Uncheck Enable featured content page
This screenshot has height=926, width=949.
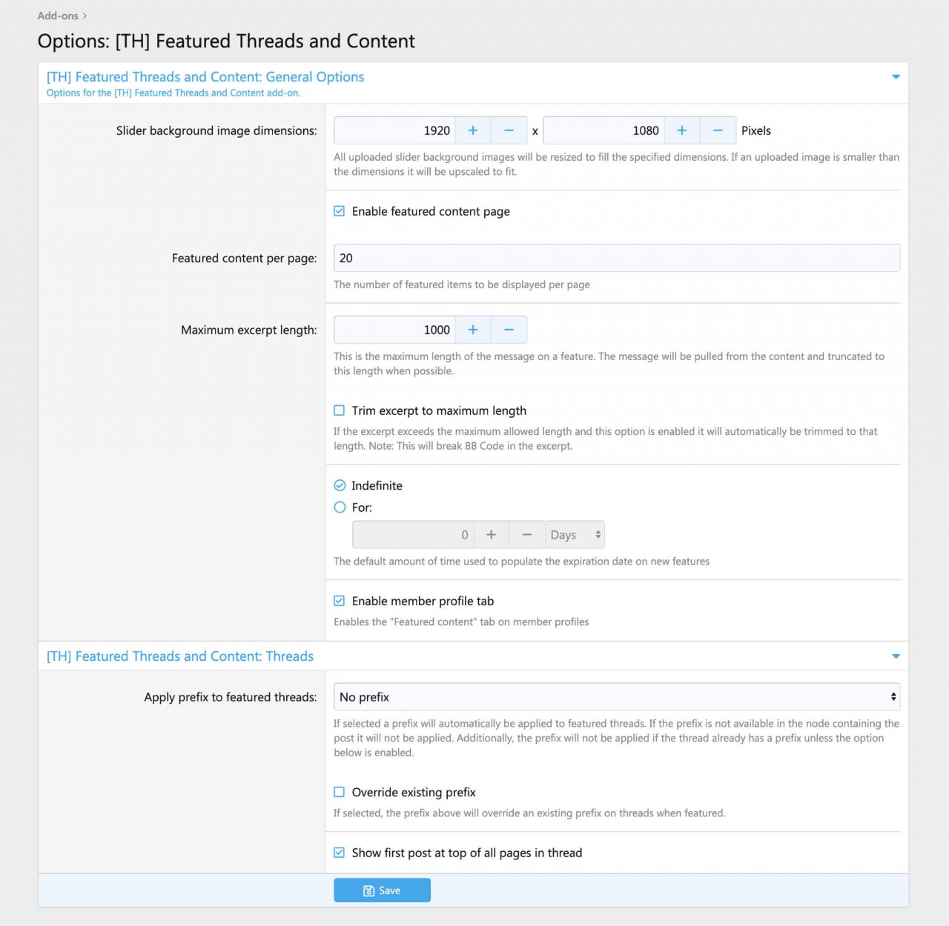pos(340,211)
